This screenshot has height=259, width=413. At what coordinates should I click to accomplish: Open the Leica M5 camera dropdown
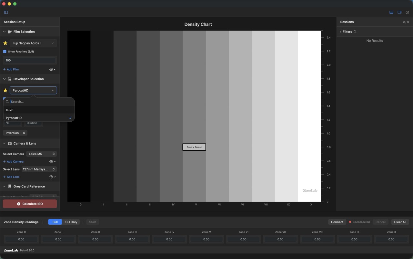41,154
